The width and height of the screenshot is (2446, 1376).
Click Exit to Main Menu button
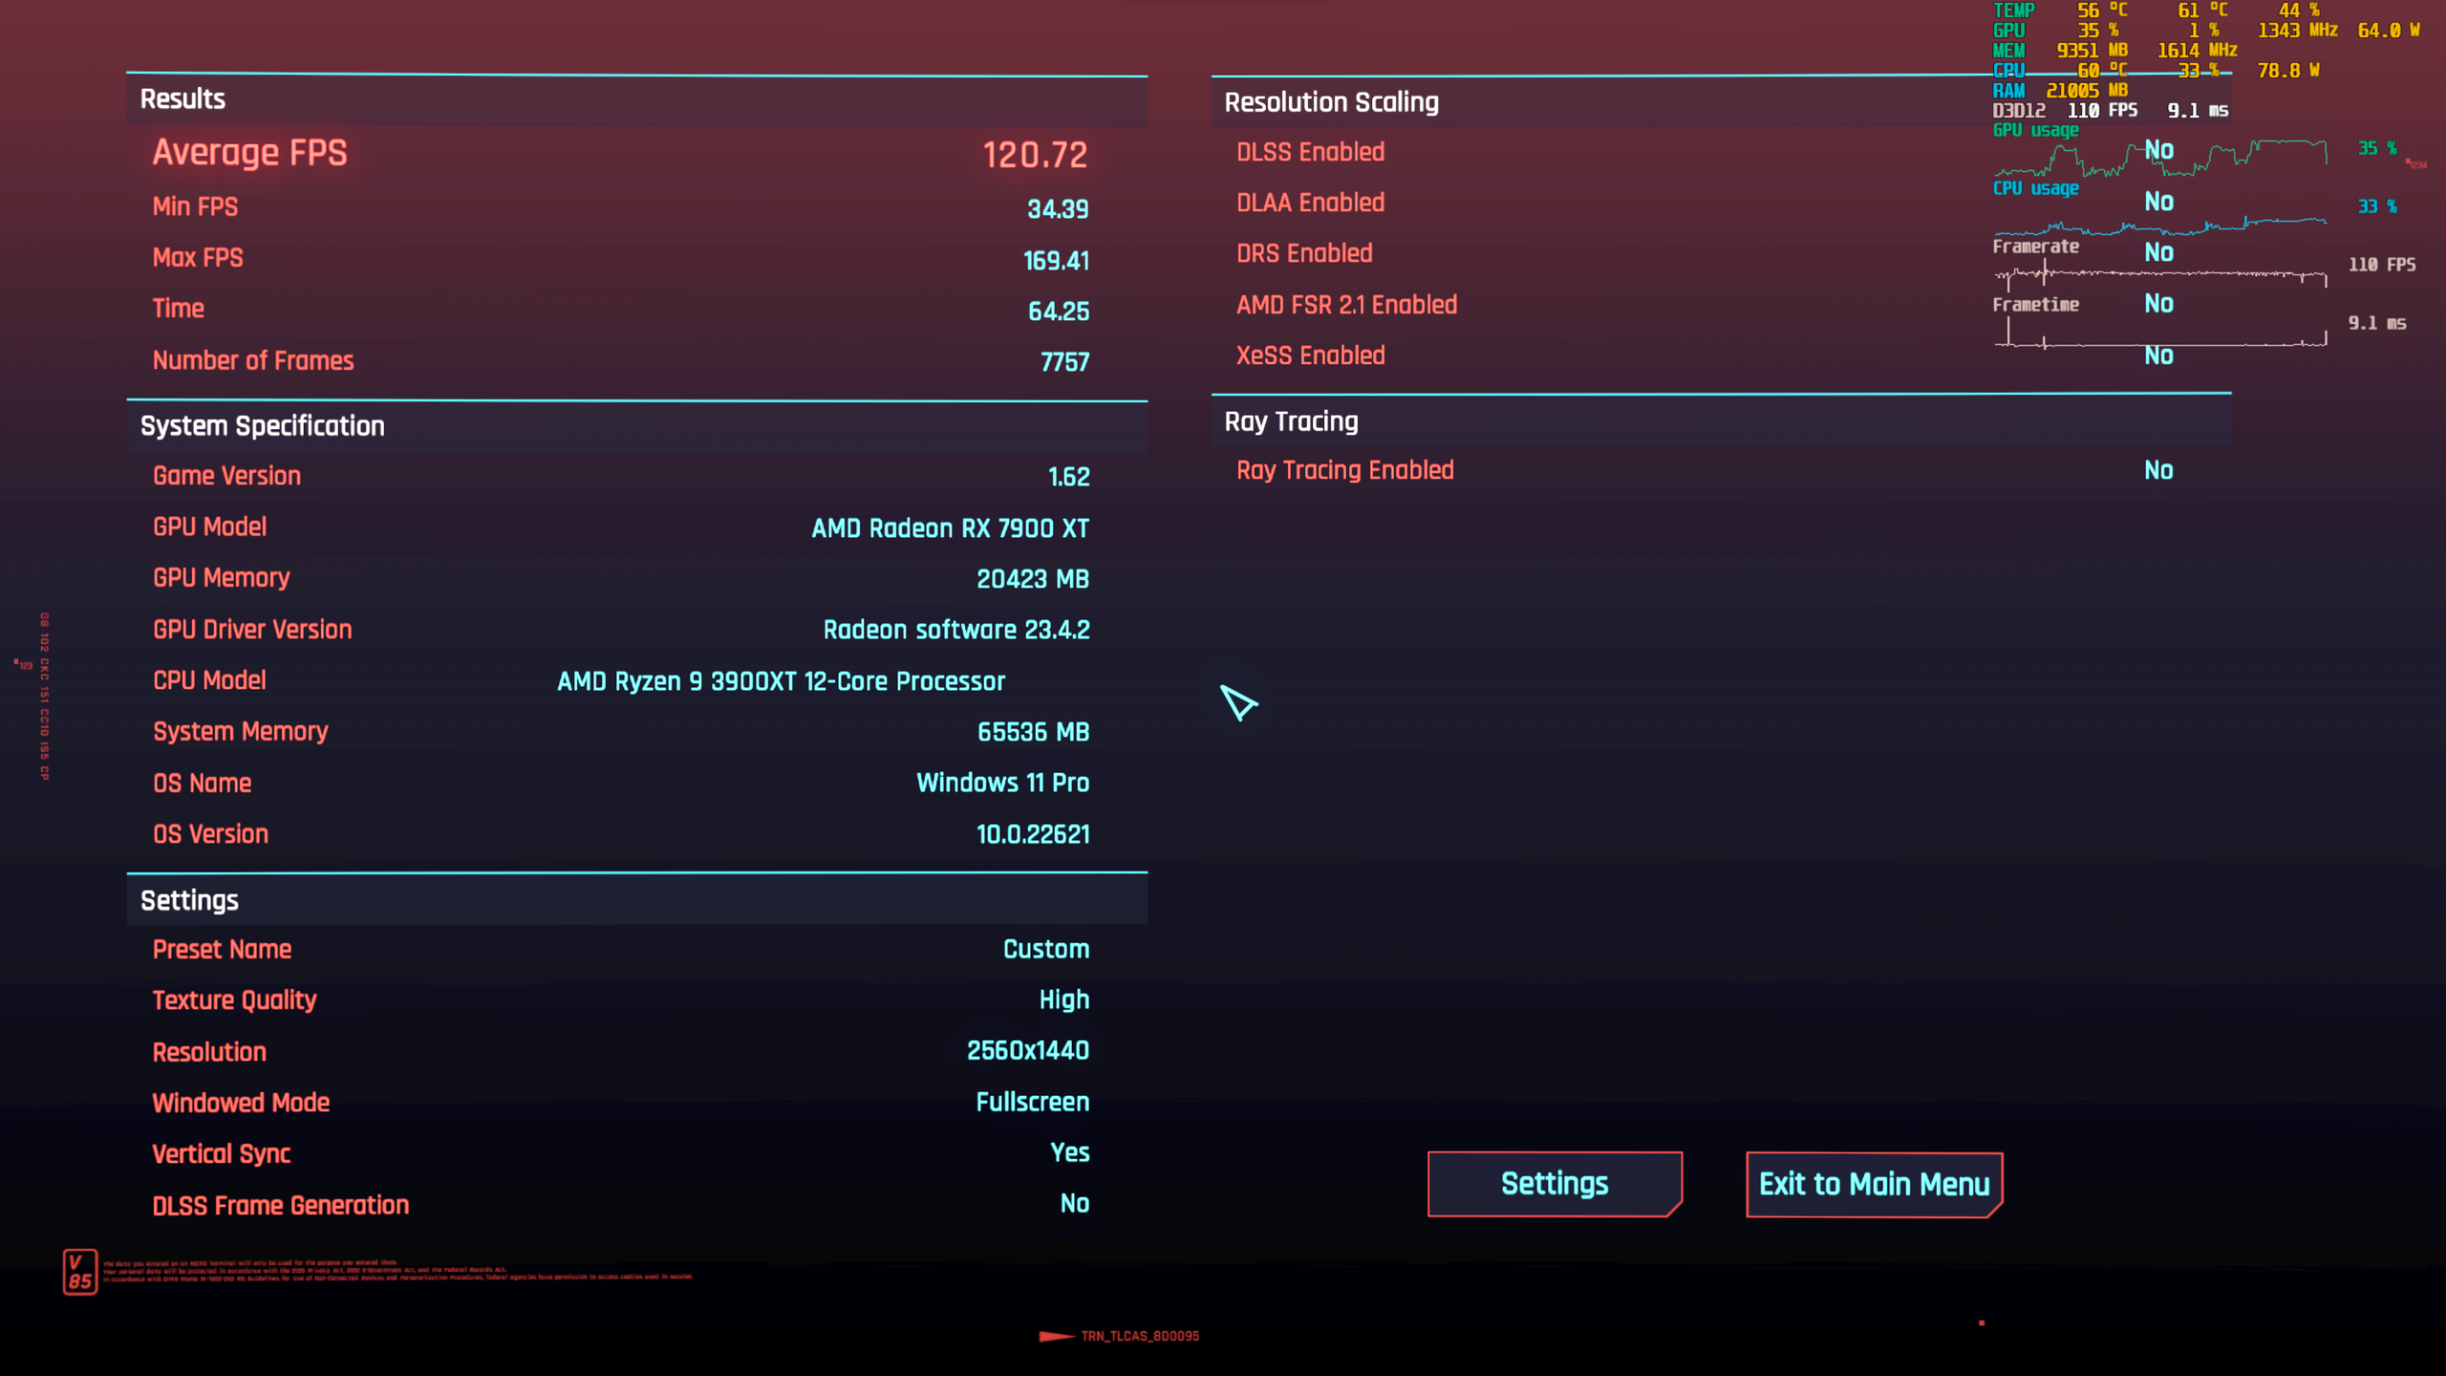[x=1874, y=1185]
